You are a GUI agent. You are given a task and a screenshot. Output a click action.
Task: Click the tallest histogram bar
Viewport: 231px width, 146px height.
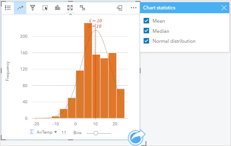(x=88, y=71)
